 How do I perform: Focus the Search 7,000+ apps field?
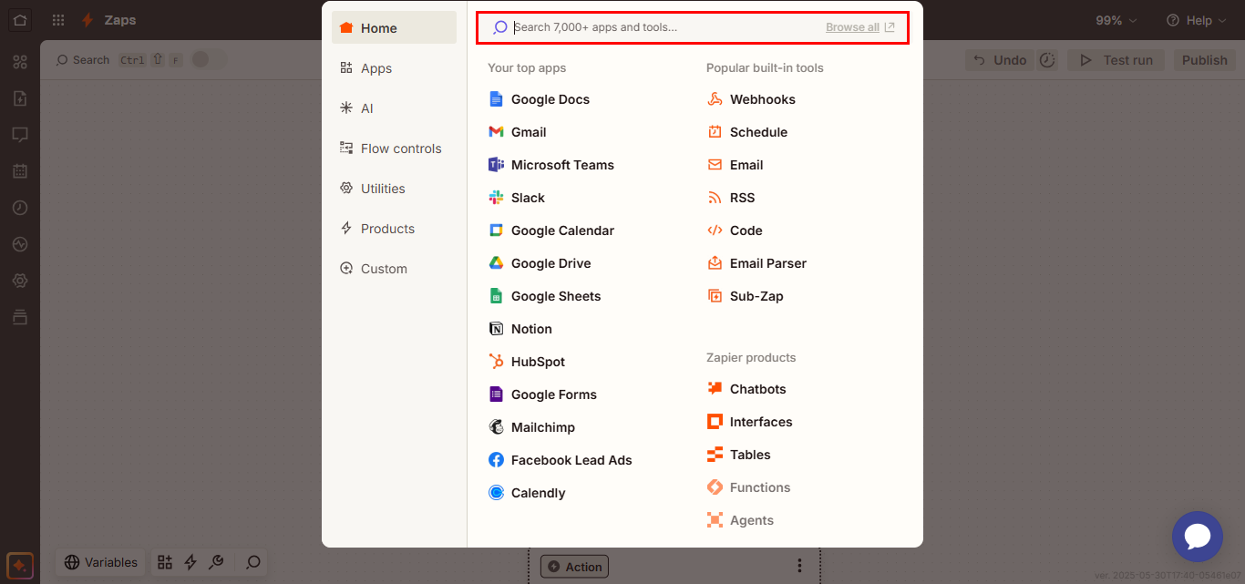[x=665, y=27]
